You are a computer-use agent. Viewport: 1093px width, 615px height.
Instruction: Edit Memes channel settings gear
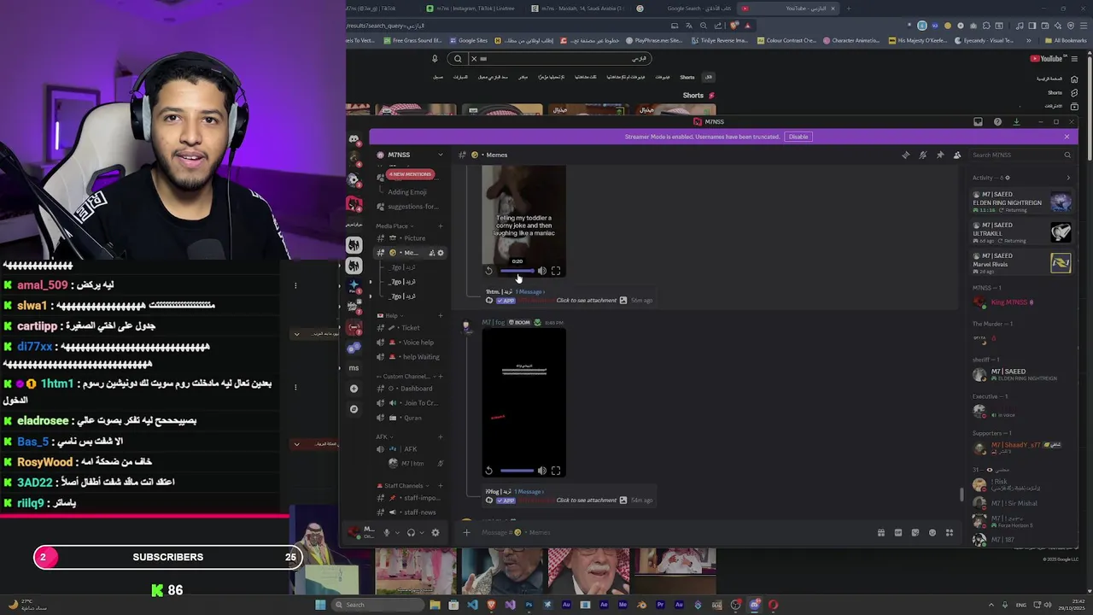point(441,253)
